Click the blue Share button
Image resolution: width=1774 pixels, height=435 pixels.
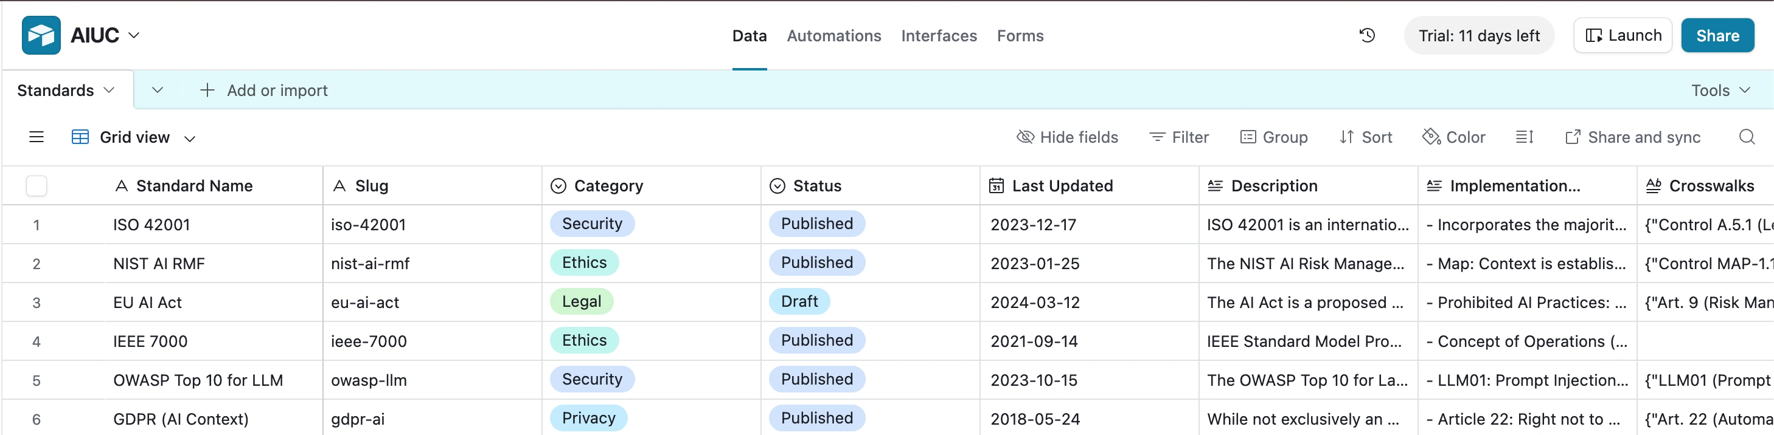pyautogui.click(x=1717, y=36)
